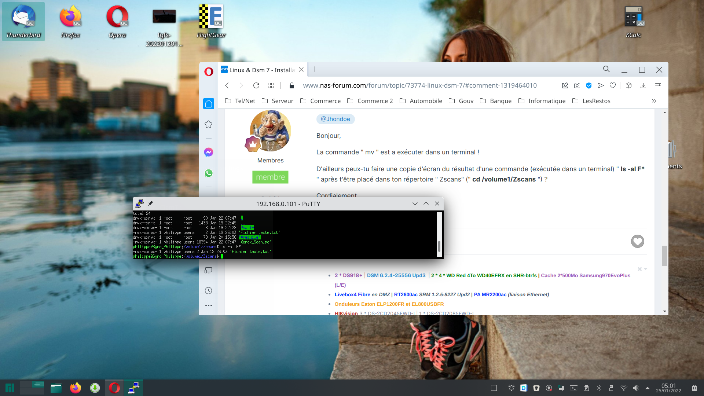Open Opera Easy Setup settings icon

pyautogui.click(x=658, y=85)
